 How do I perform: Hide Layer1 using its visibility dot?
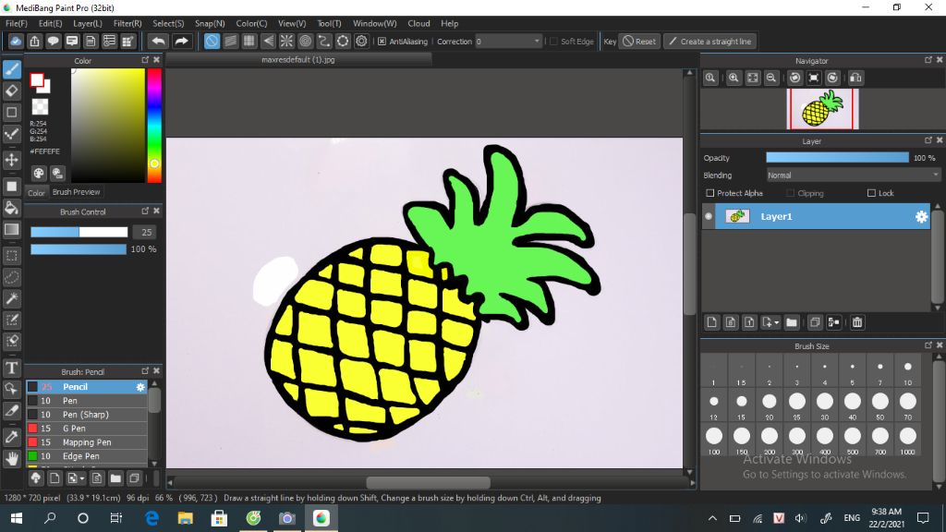[x=709, y=216]
